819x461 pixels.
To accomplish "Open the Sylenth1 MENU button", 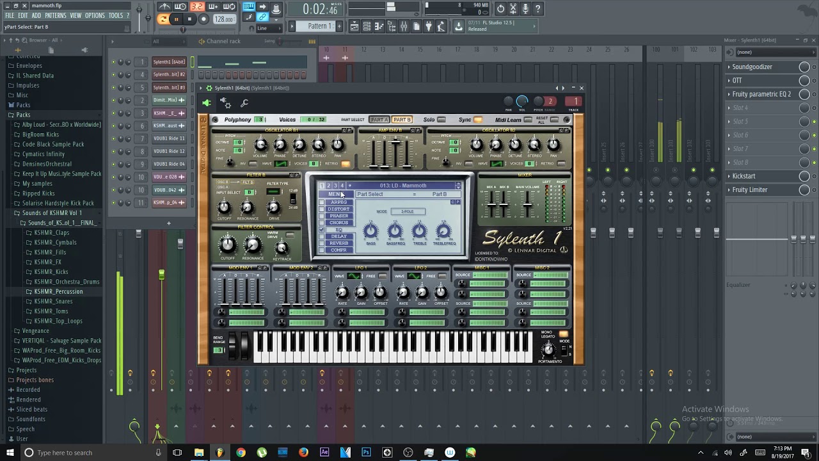I will (x=336, y=194).
